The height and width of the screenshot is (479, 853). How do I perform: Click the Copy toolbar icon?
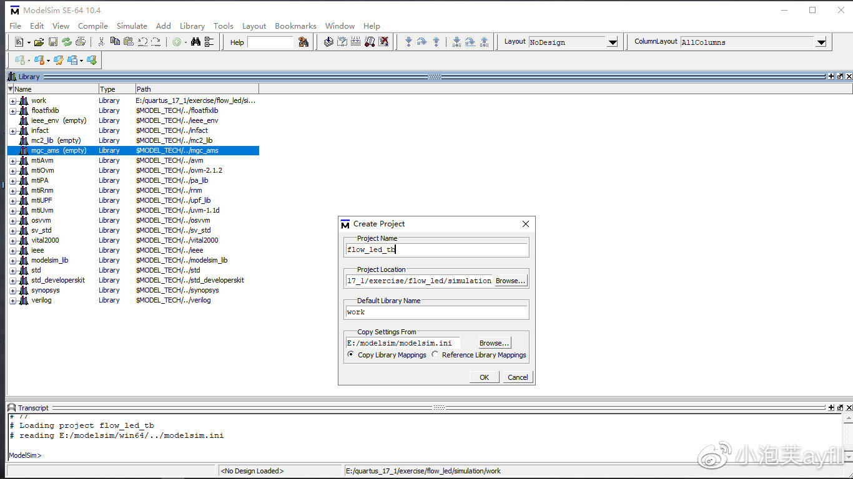pos(115,42)
